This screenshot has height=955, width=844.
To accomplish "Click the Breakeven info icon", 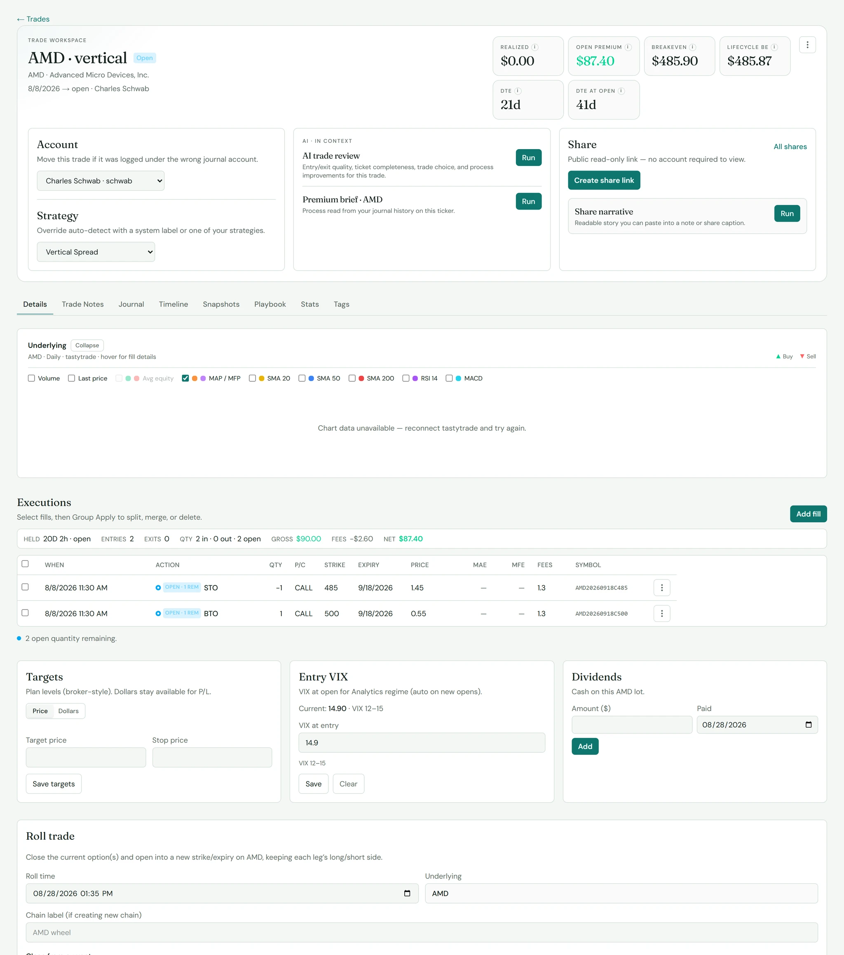I will 692,47.
